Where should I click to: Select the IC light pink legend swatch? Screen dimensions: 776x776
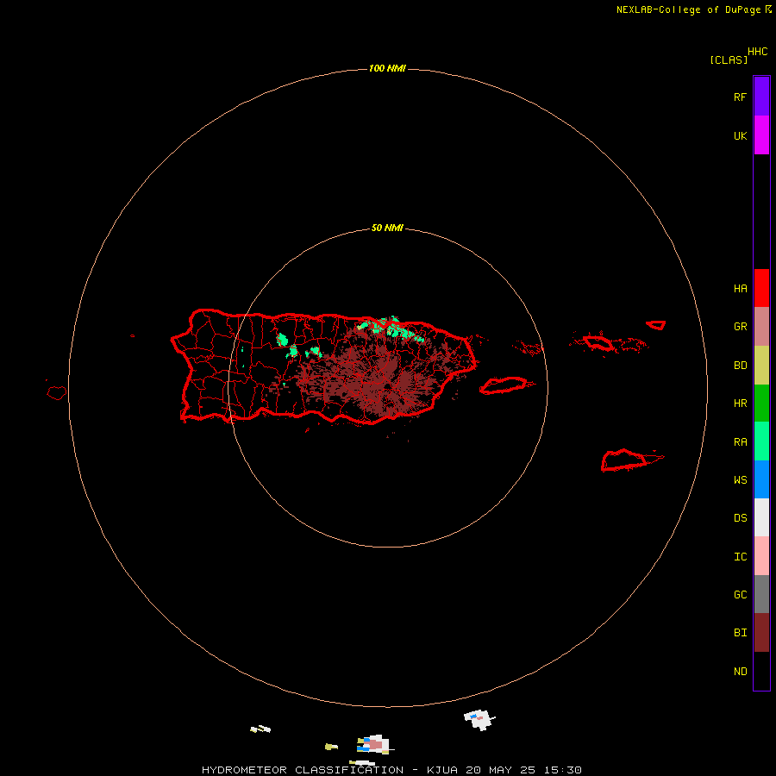click(x=761, y=556)
